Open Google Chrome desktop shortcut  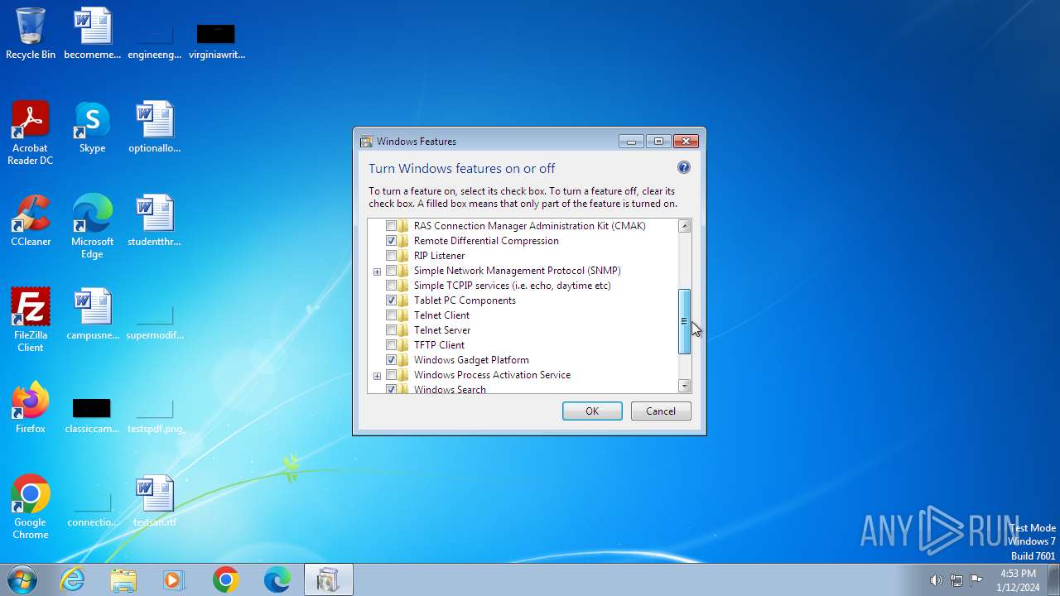[31, 507]
